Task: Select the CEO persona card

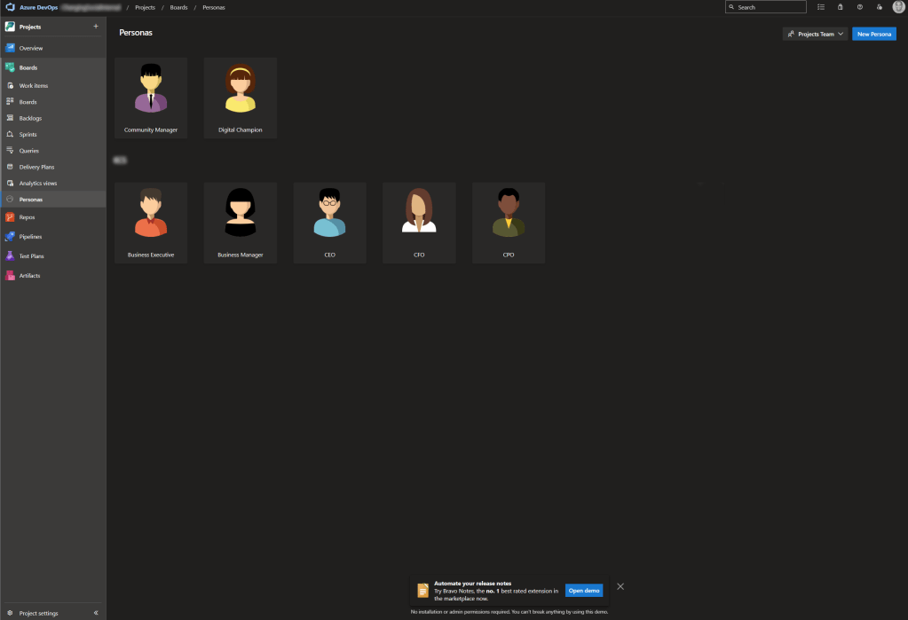Action: (x=329, y=222)
